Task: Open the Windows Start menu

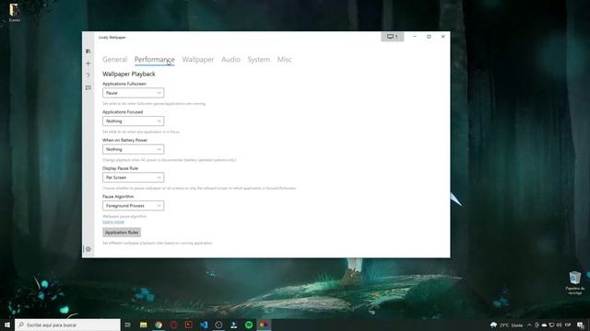Action: tap(7, 325)
